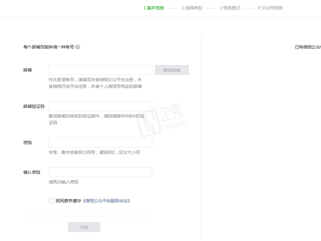Screen dimensions: 321x241
Task: Click the 密码 password input field
Action: pos(100,143)
